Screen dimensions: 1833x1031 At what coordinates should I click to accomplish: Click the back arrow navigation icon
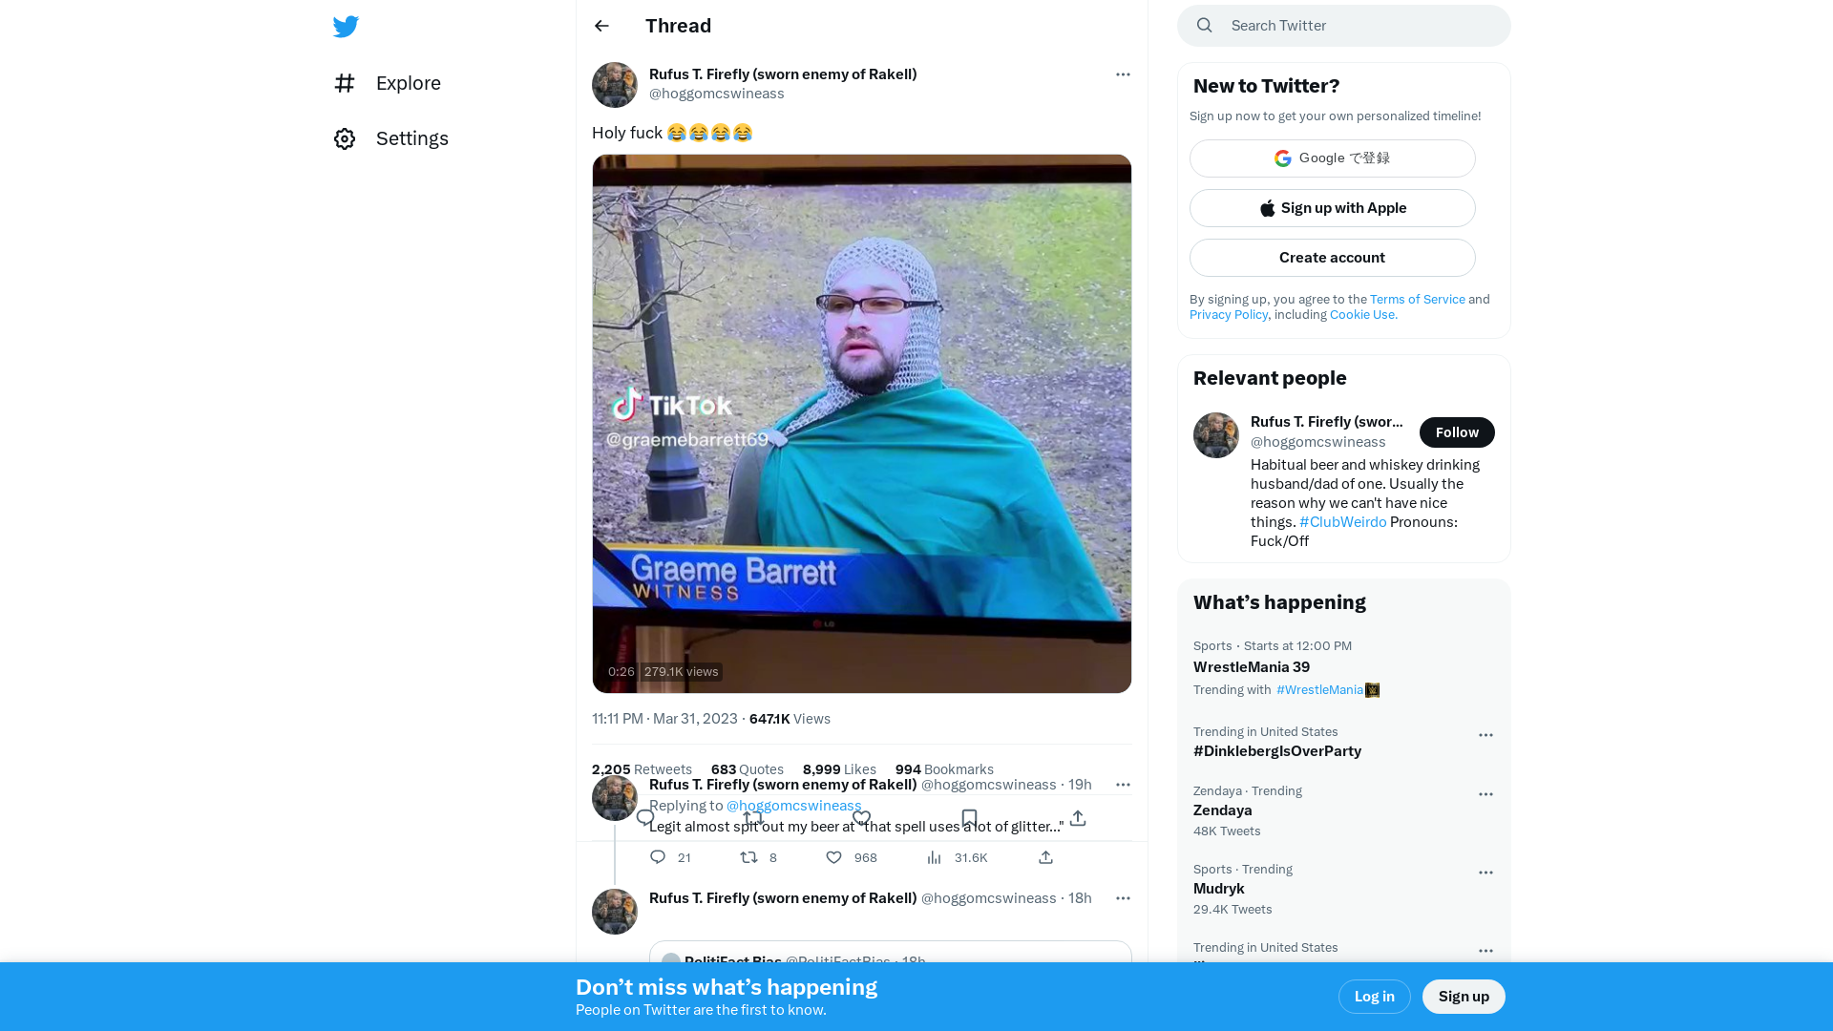601,25
